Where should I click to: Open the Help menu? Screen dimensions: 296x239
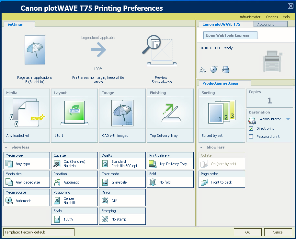point(286,17)
